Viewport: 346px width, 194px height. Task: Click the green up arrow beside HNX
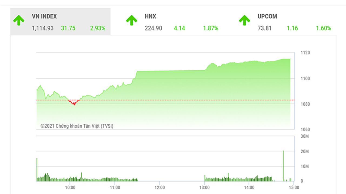[132, 21]
